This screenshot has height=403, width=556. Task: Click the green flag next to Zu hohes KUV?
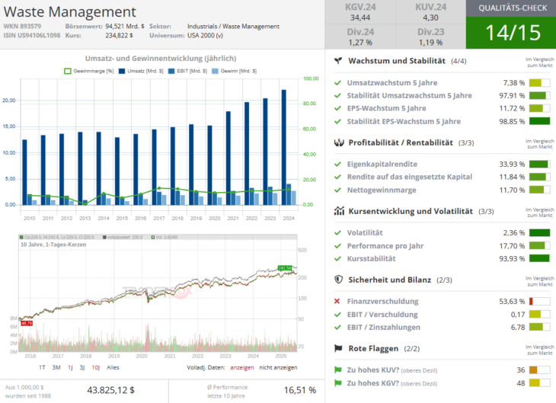(337, 370)
